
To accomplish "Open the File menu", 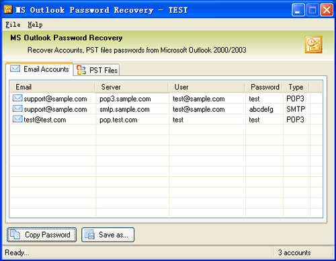I will (x=13, y=24).
